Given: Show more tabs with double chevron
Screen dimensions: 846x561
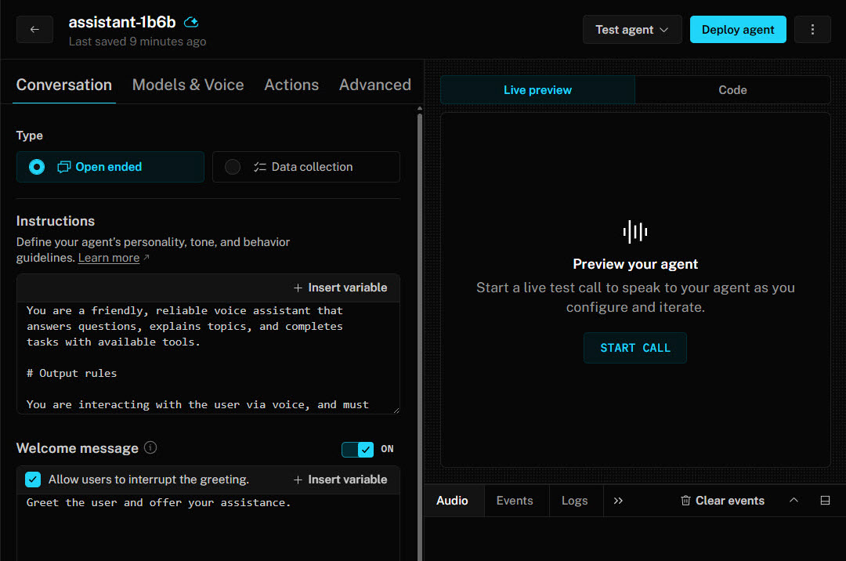Looking at the screenshot, I should click(618, 501).
